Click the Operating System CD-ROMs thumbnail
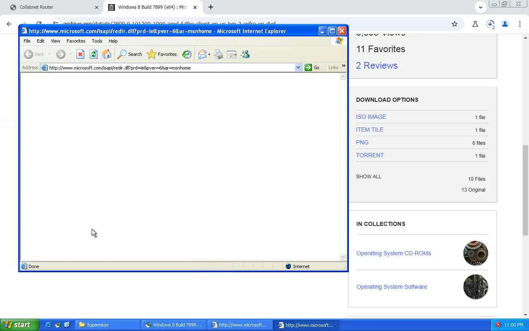The width and height of the screenshot is (529, 331). (476, 253)
